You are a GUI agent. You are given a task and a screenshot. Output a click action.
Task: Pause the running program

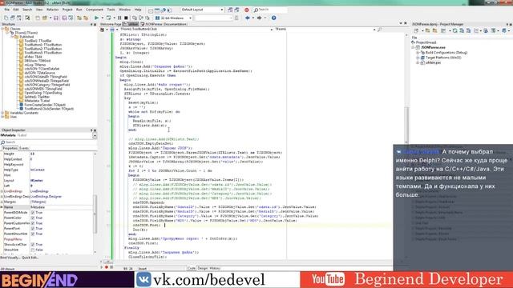[119, 18]
